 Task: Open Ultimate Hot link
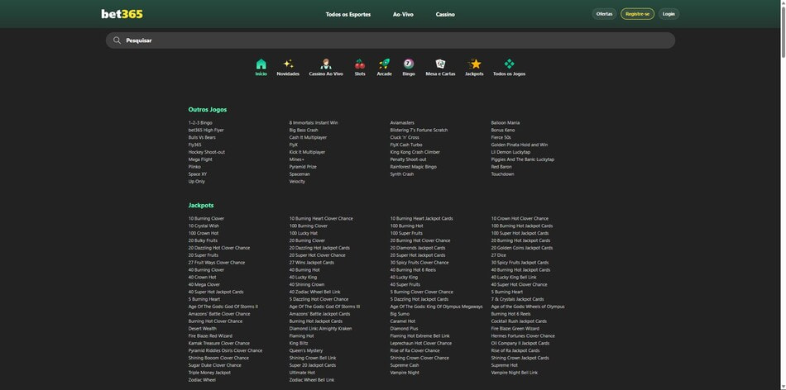click(x=302, y=373)
